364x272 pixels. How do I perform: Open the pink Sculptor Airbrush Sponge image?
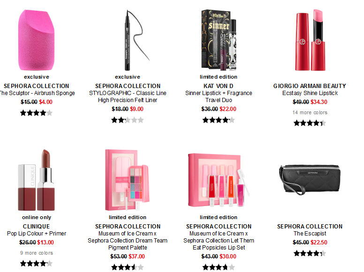click(36, 40)
